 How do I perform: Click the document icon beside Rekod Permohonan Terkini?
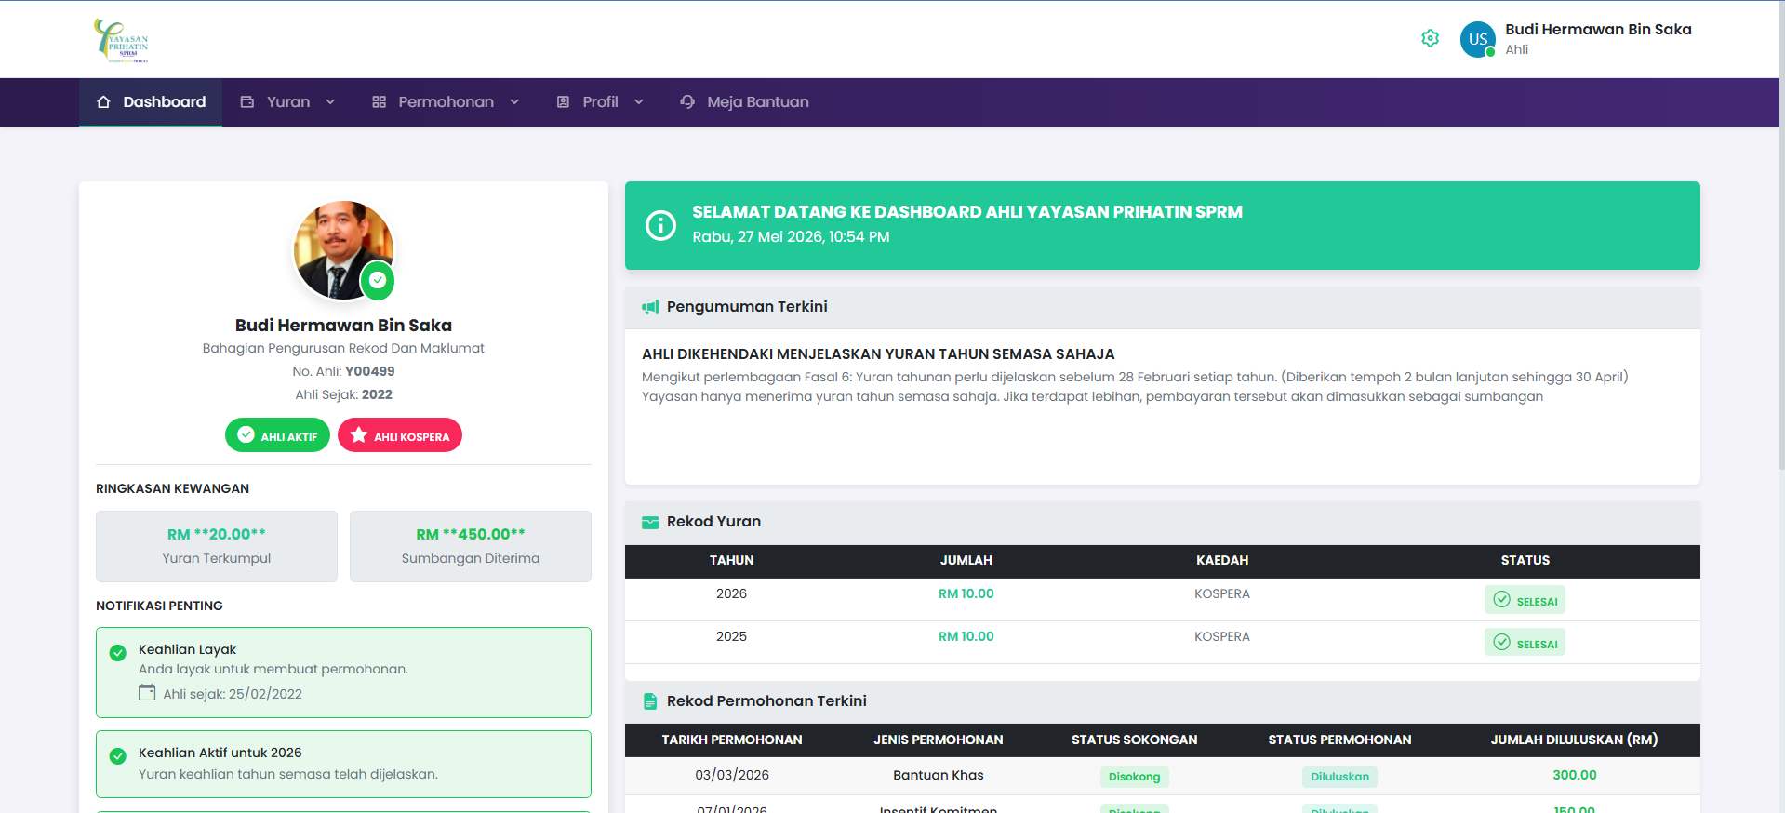(x=650, y=701)
